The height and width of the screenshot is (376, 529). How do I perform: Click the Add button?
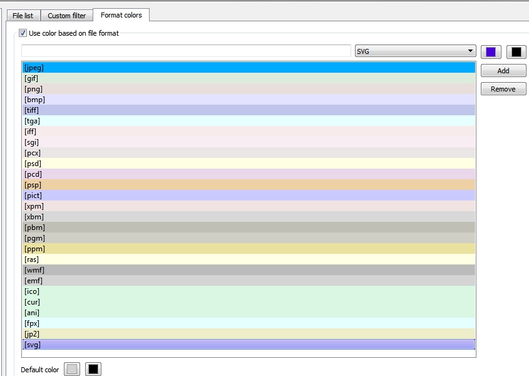pos(503,71)
